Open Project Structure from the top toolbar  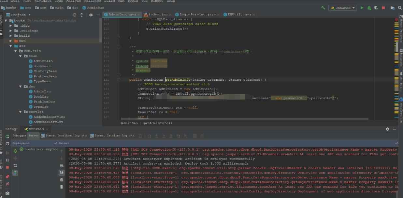point(392,8)
